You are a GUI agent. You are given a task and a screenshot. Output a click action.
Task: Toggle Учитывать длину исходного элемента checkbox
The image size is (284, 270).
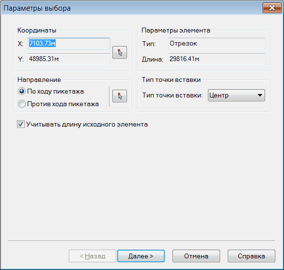click(x=21, y=124)
